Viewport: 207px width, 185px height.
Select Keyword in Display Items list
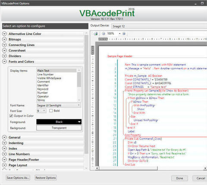(x=56, y=89)
